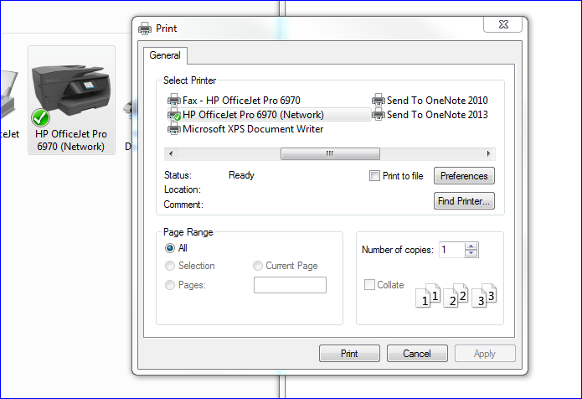Click the 'Ready' status text
The image size is (582, 399).
(x=241, y=175)
